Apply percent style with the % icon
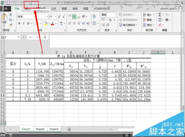This screenshot has width=185, height=137. [110, 20]
